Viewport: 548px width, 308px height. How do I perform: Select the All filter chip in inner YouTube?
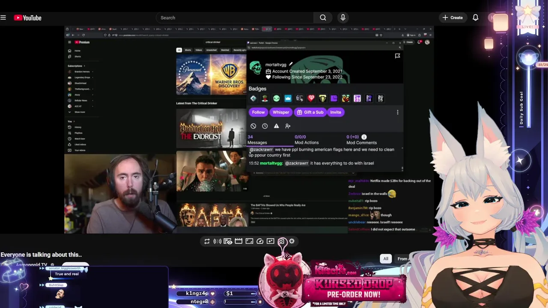pyautogui.click(x=179, y=50)
